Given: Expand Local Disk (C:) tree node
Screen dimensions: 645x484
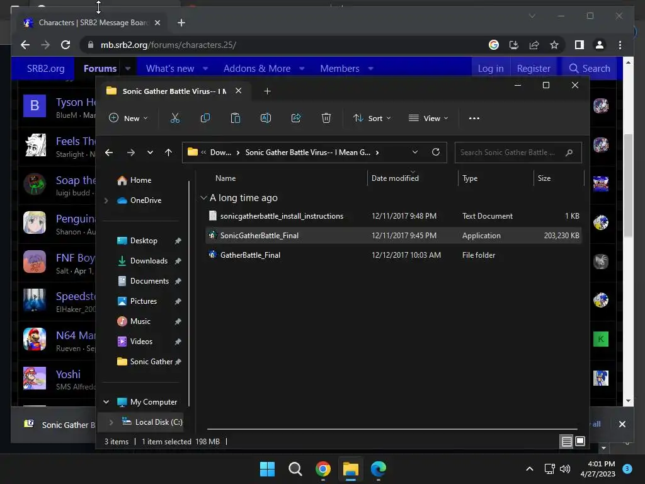Looking at the screenshot, I should point(111,422).
